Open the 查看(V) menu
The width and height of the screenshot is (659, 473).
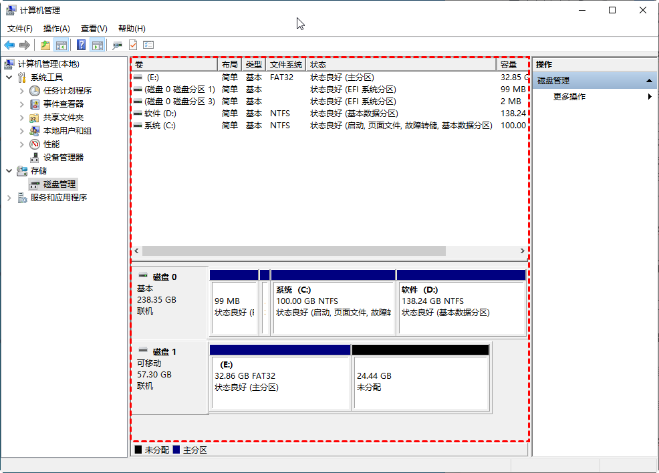94,29
